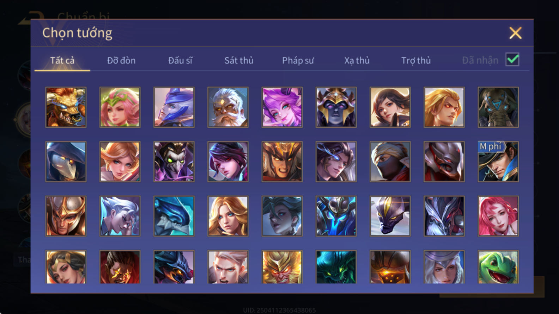Select the golden bull hero portrait
Viewport: 559px width, 314px height.
[x=66, y=107]
